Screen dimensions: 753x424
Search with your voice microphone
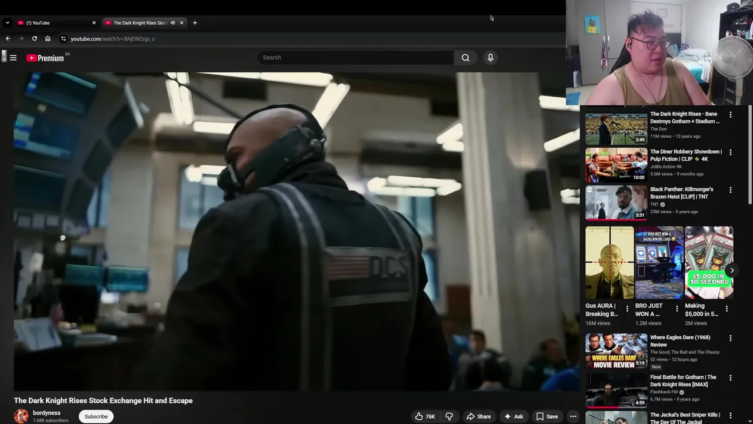pyautogui.click(x=491, y=58)
